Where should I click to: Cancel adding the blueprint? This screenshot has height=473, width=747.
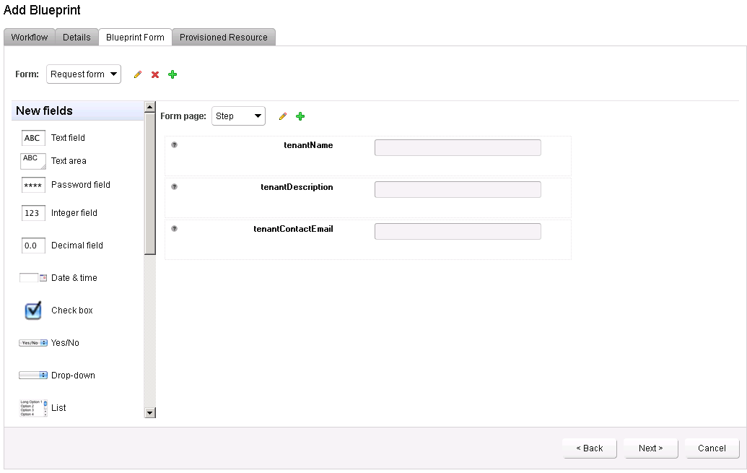[712, 448]
